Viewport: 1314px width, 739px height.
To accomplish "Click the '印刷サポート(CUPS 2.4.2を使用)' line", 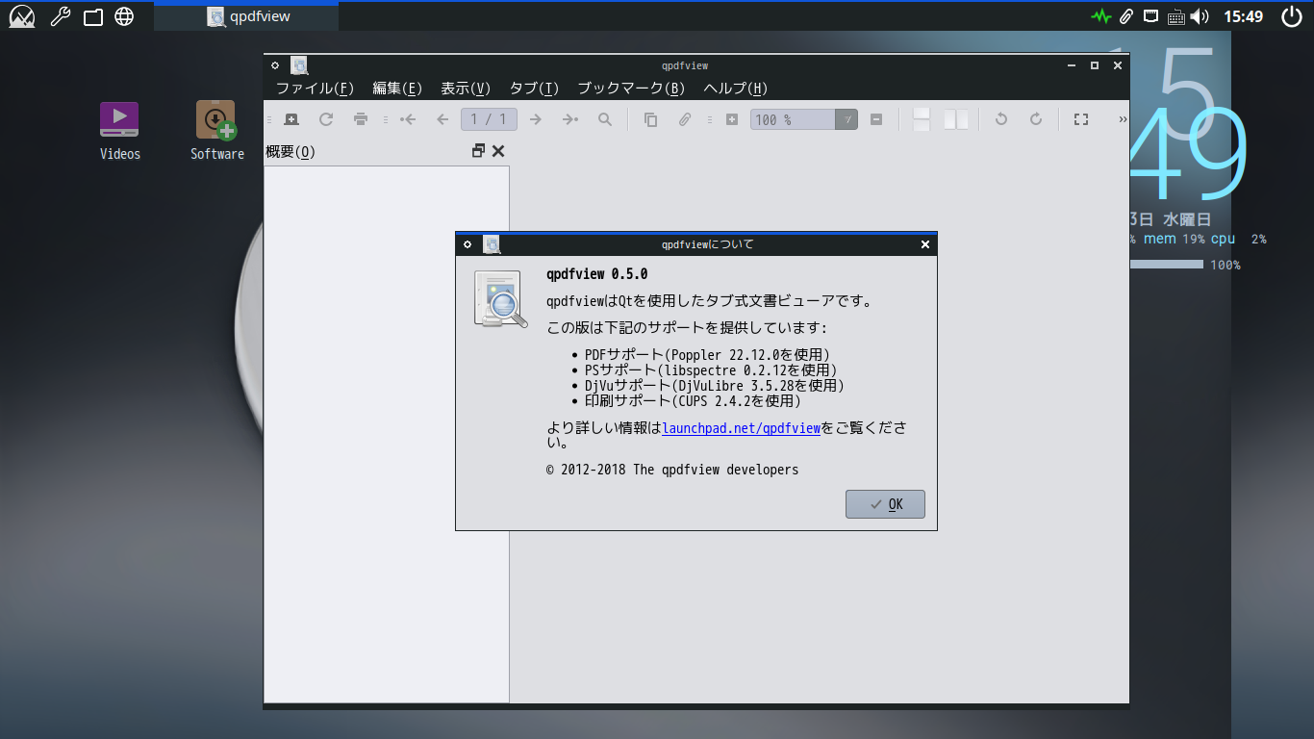I will 693,400.
